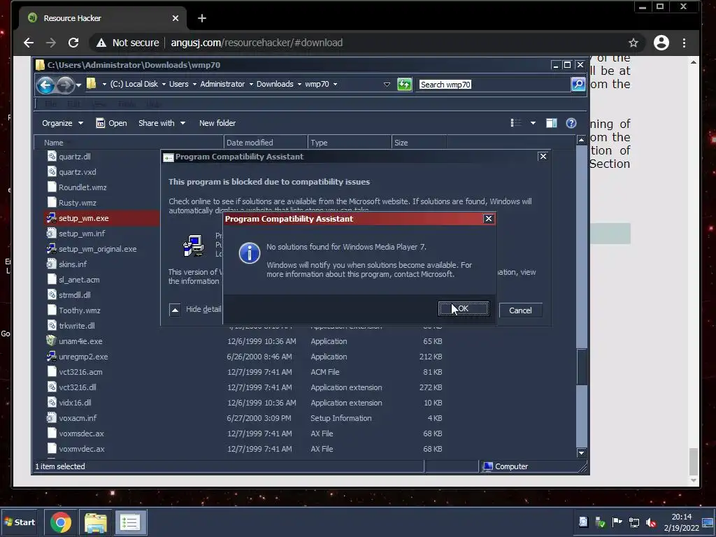
Task: Open the Organize menu
Action: coord(62,123)
